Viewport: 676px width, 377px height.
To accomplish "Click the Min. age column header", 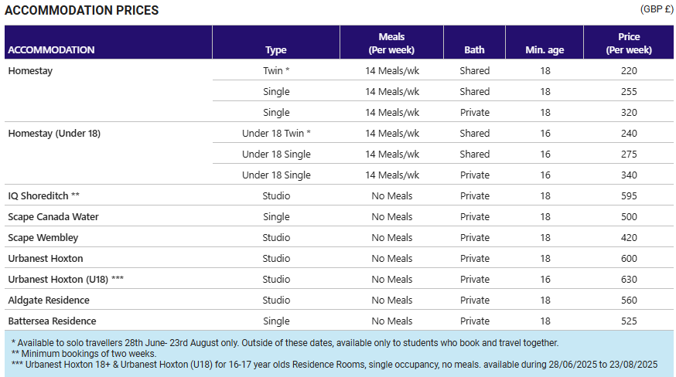I will 545,50.
